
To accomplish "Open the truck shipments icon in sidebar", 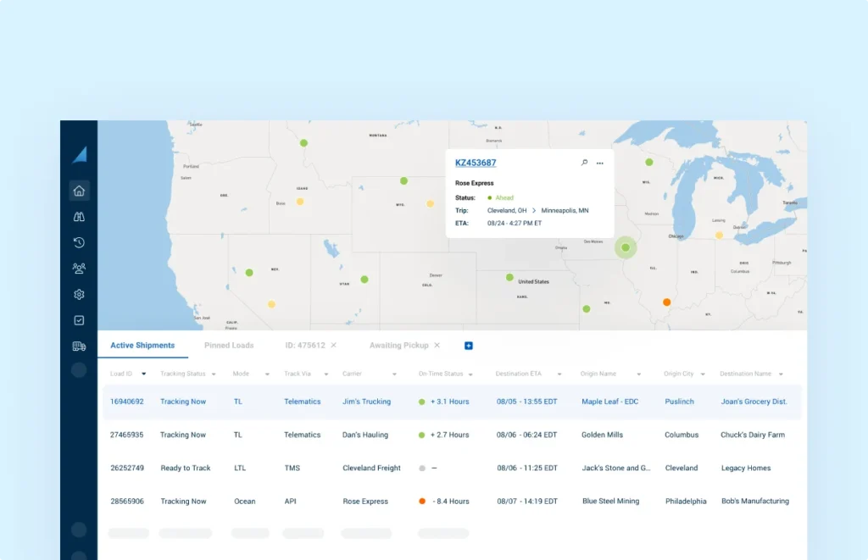I will 78,346.
